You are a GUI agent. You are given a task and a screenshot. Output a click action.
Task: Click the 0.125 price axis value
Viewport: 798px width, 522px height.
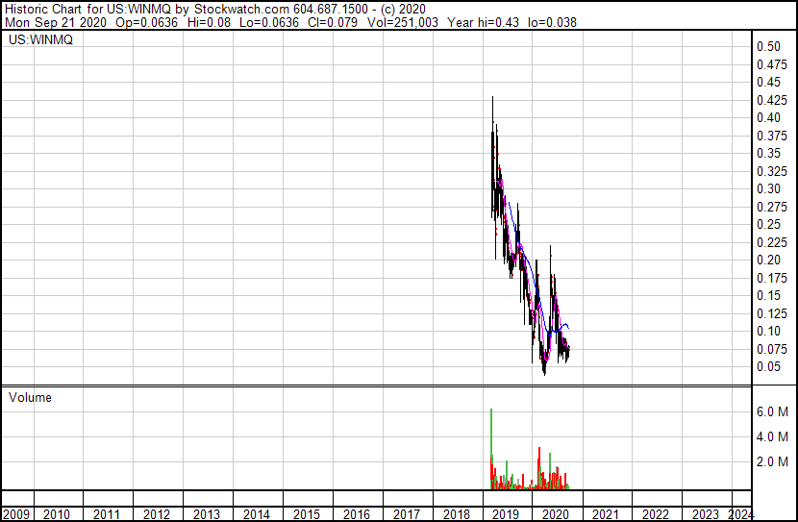coord(772,314)
